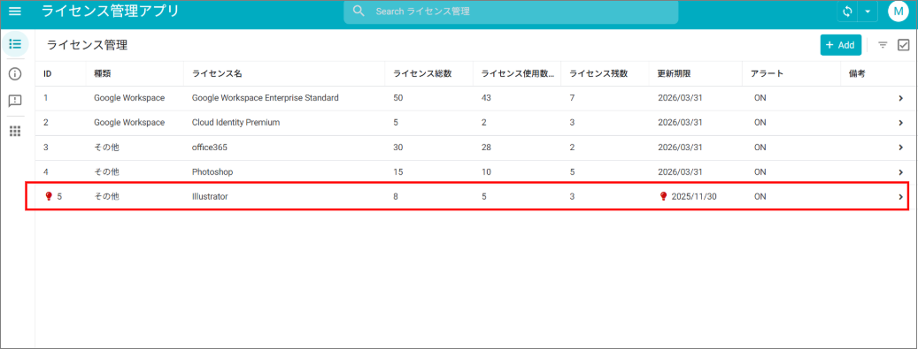Select Google Workspace Enterprise Standard license name
The image size is (918, 349).
pos(266,98)
